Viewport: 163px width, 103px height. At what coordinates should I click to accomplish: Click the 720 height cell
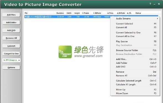(x=78, y=17)
